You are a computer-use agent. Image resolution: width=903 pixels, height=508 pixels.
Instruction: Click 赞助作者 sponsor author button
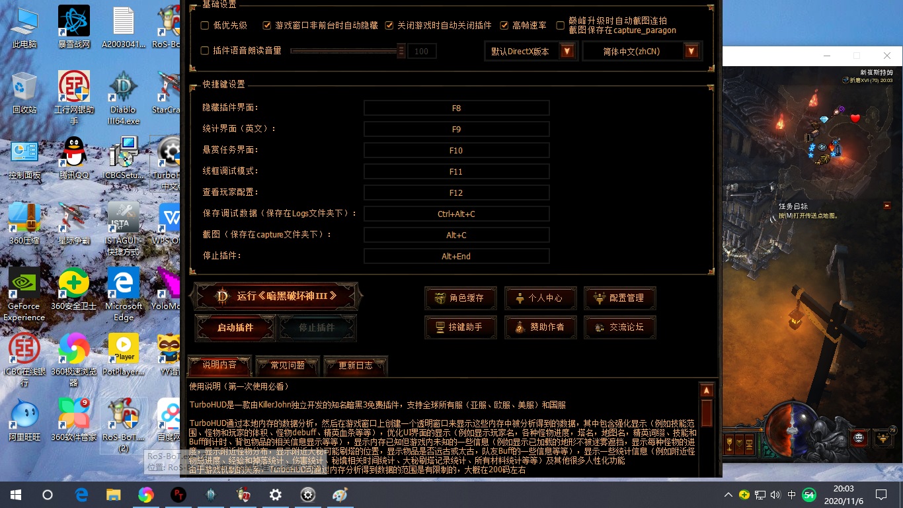point(539,327)
